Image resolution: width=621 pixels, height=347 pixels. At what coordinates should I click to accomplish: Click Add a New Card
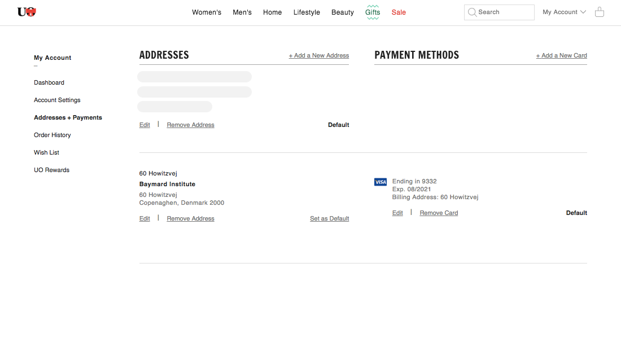point(562,55)
